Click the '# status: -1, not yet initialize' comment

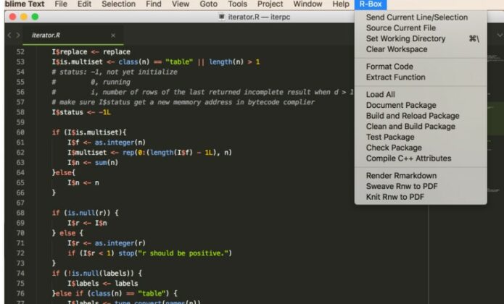point(115,72)
